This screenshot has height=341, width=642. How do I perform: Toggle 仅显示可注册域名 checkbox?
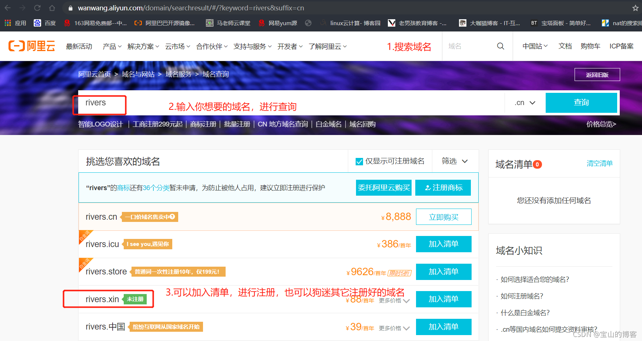[x=359, y=161]
